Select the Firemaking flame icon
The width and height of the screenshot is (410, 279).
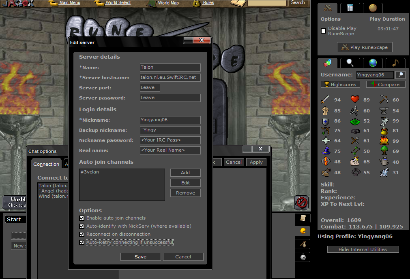pos(384,141)
